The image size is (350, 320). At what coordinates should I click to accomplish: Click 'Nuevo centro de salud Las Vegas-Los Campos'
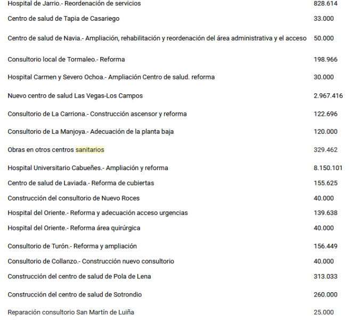coord(75,96)
